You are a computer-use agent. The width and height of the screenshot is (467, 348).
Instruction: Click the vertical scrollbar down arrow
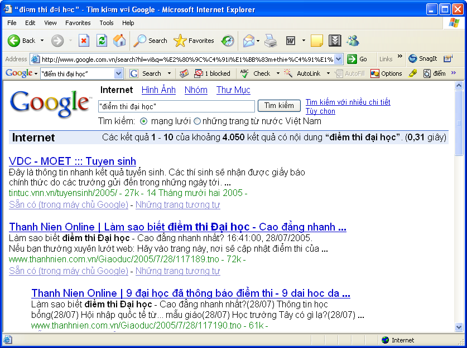[459, 327]
